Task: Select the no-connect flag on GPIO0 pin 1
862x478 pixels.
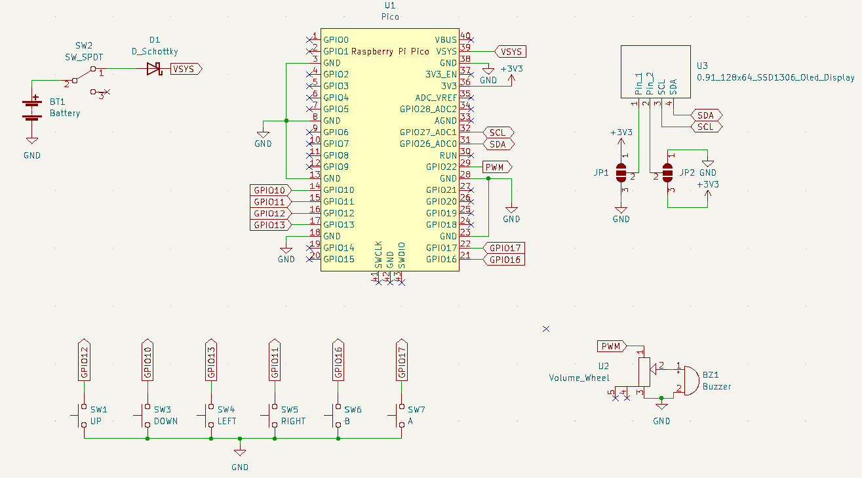Action: tap(309, 39)
